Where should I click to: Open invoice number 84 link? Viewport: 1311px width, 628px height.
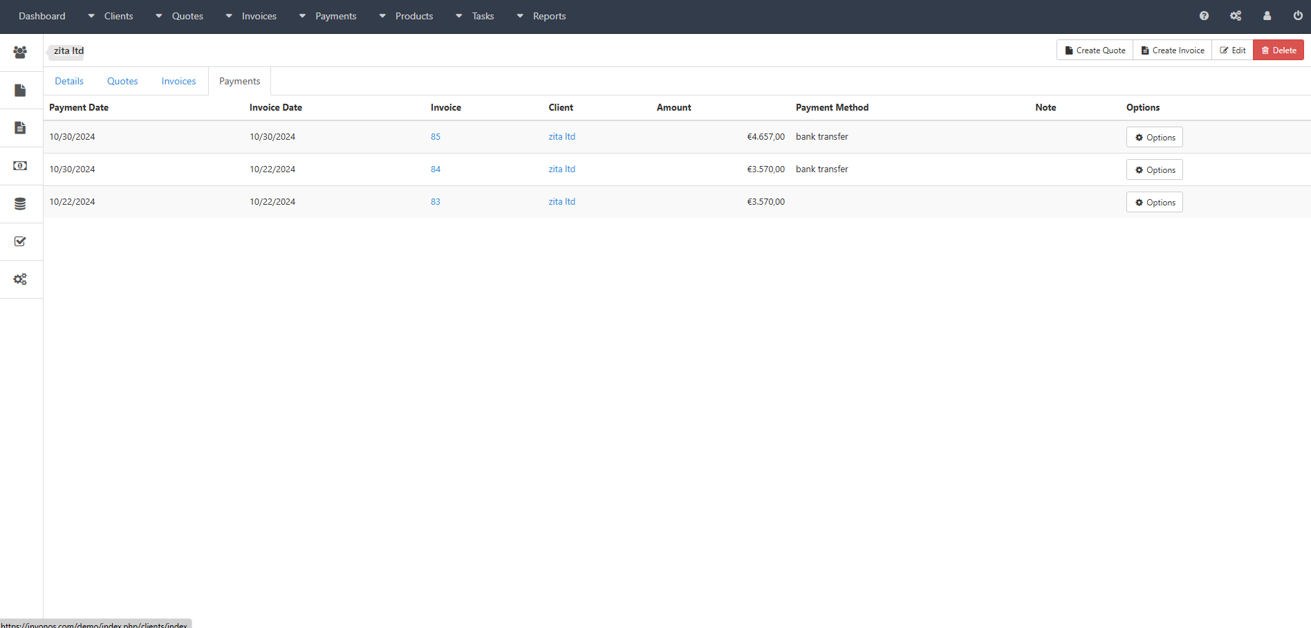pyautogui.click(x=436, y=169)
